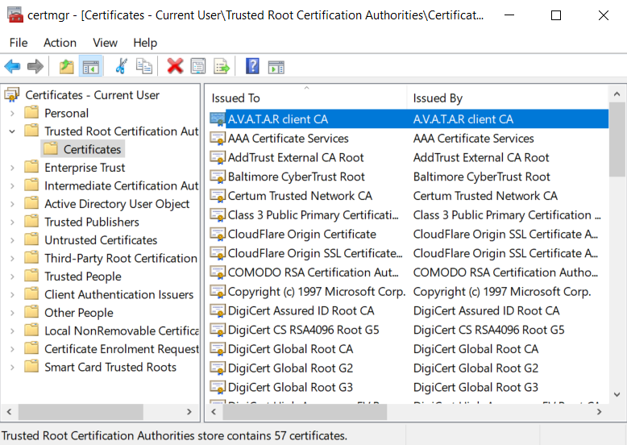Open the Help menu

(x=145, y=43)
